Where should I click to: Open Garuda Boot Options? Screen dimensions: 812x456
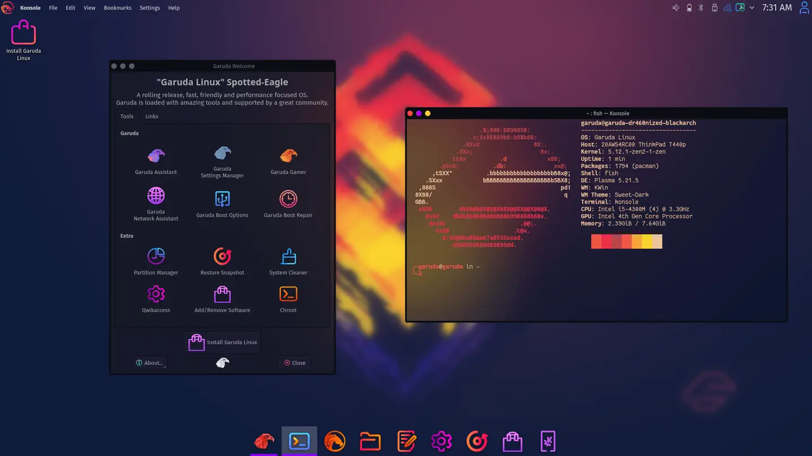(x=222, y=200)
